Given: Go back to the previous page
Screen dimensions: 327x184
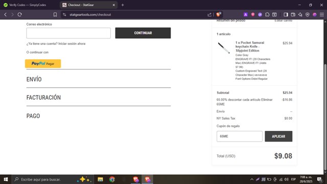Looking at the screenshot, I should 6,15.
